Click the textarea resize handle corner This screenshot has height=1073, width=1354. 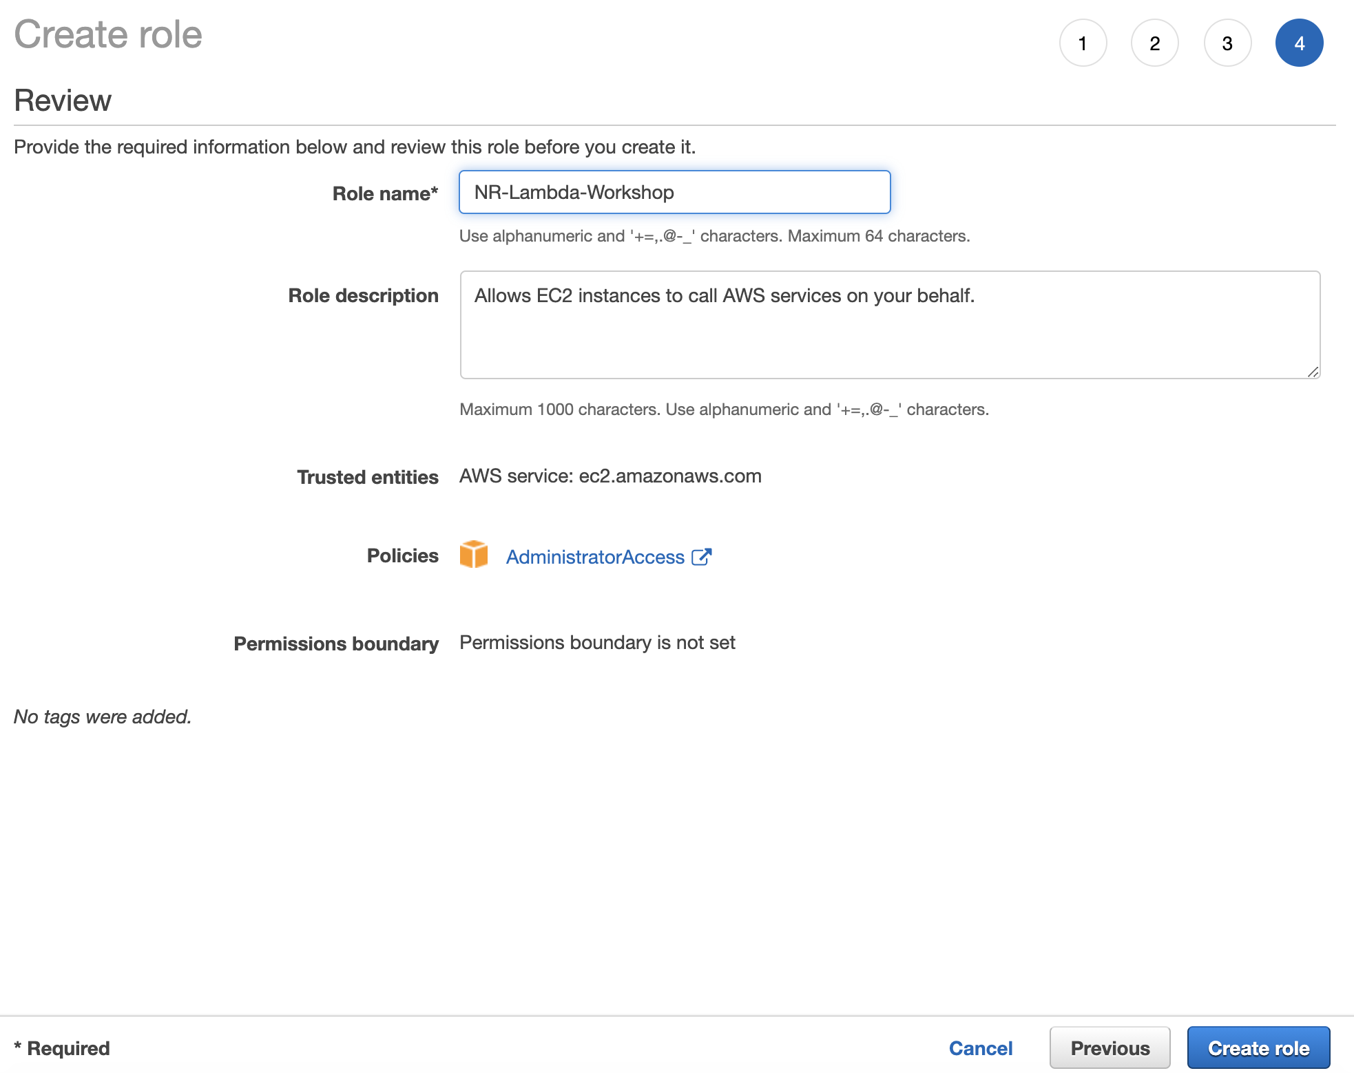tap(1313, 372)
